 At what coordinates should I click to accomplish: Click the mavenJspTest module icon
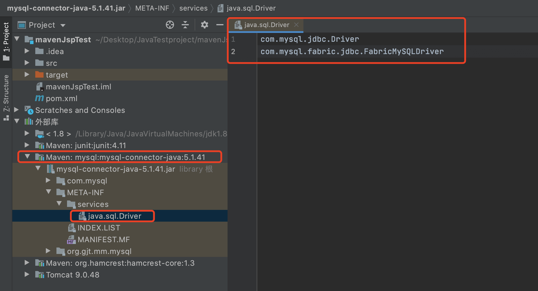click(x=29, y=40)
